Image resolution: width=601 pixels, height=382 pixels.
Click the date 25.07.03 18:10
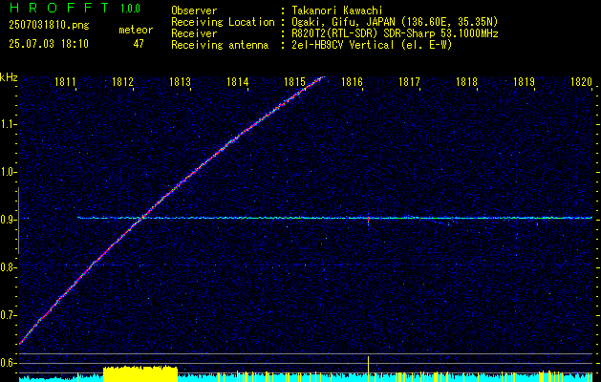49,44
